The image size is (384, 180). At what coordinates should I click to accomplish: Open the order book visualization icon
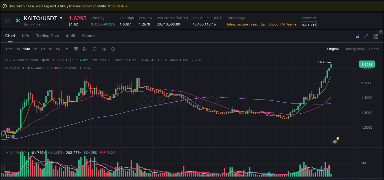94,49
